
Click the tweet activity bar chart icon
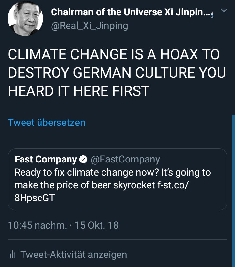13,255
